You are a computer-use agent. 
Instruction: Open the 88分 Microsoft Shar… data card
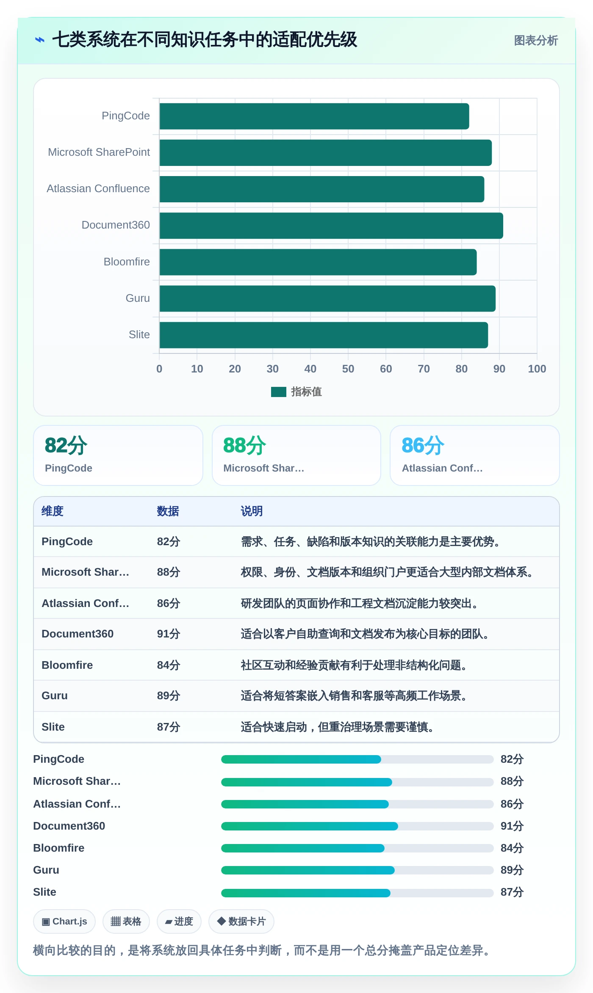pos(296,455)
